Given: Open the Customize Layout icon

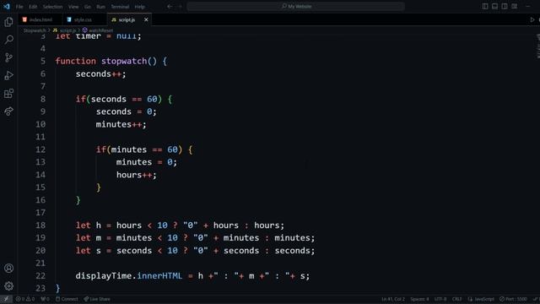Looking at the screenshot, I should [x=514, y=6].
